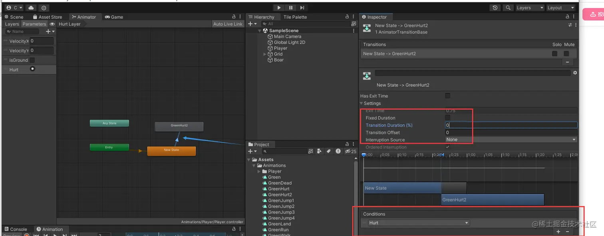
Task: Start Play mode with the play button
Action: (279, 8)
